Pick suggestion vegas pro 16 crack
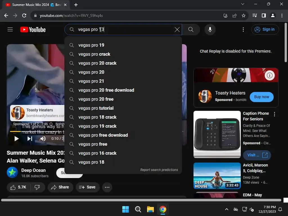The image size is (288, 216). pos(123,153)
